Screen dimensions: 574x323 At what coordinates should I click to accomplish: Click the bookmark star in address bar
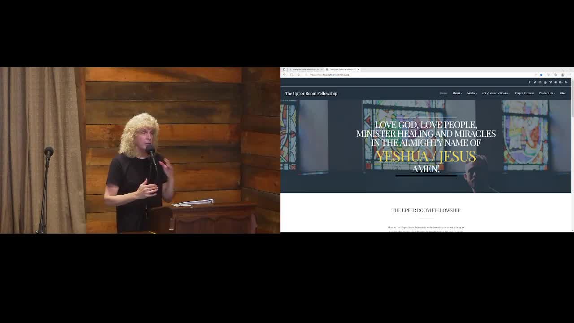pos(541,75)
